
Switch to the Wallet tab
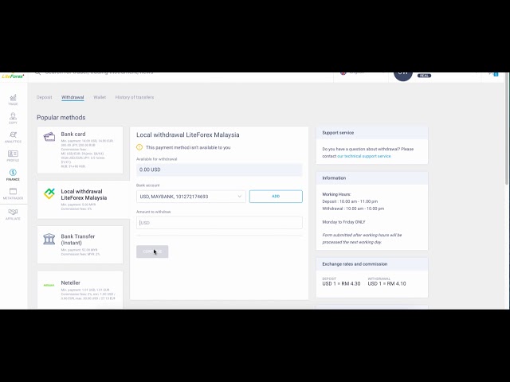tap(100, 97)
